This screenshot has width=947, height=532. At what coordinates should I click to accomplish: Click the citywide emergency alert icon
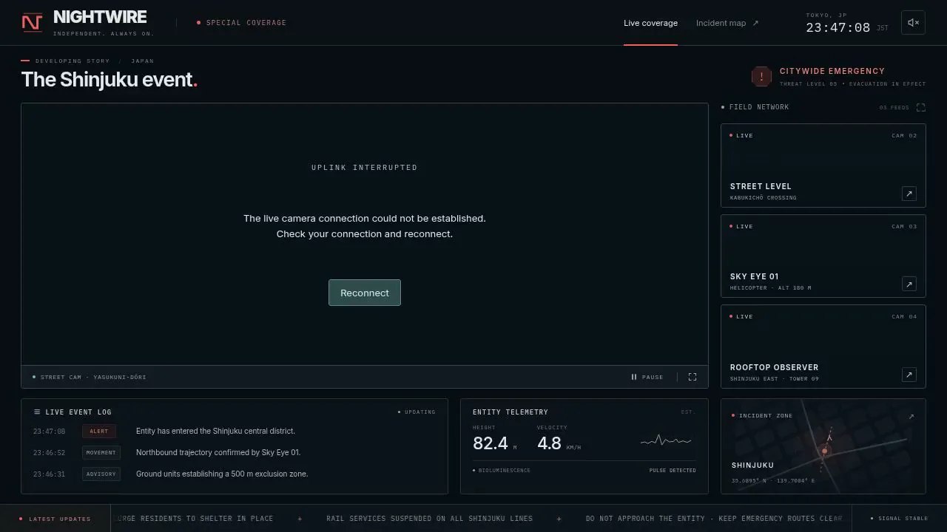(761, 76)
